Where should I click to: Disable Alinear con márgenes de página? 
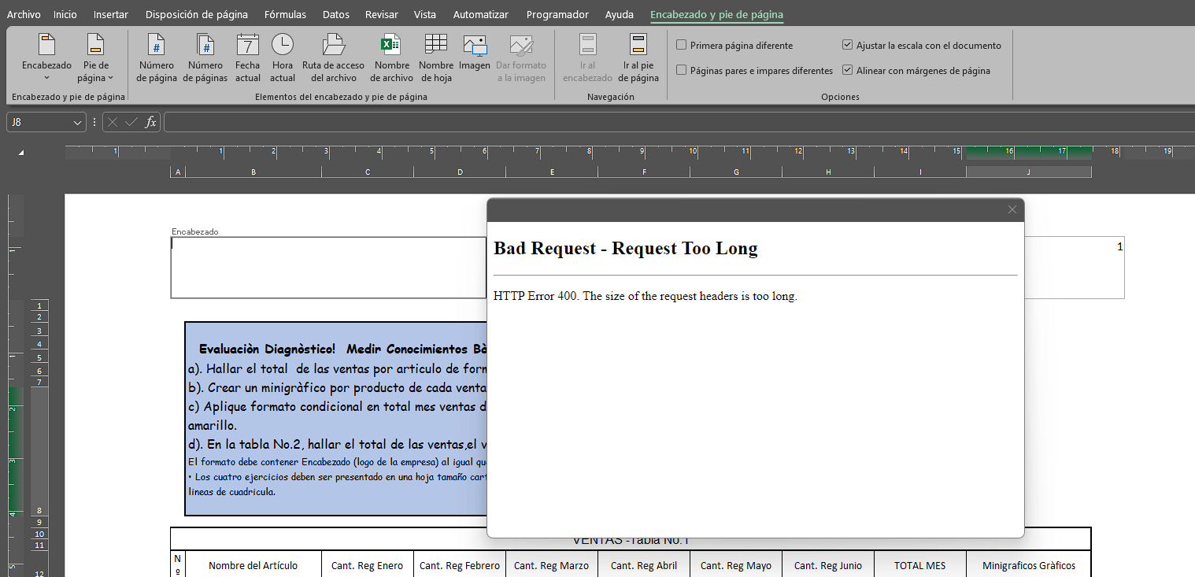tap(847, 71)
